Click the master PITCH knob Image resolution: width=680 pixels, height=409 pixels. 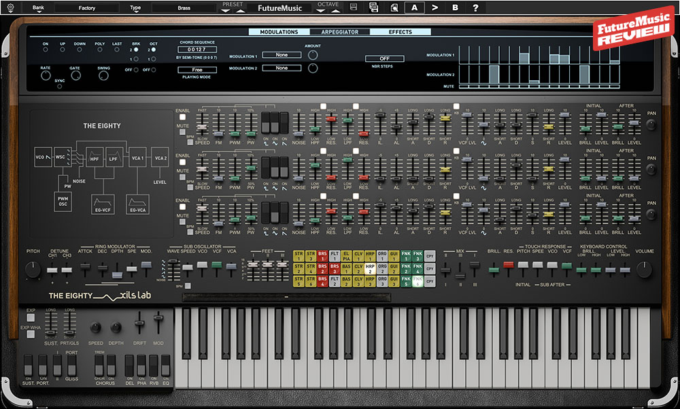[x=33, y=270]
